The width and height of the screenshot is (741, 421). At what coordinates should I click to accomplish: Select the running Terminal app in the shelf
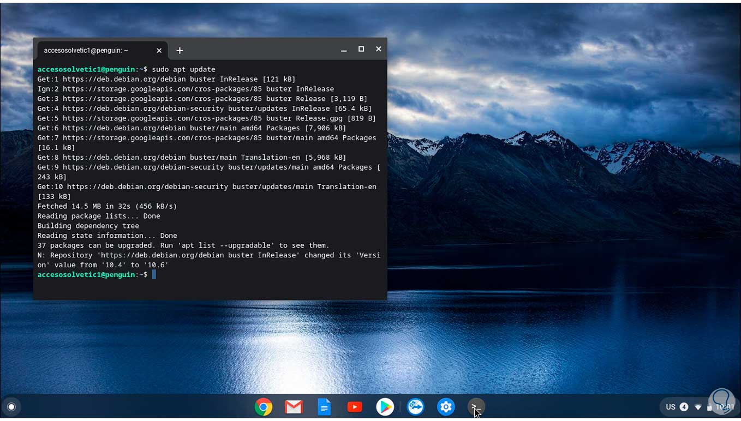click(475, 407)
